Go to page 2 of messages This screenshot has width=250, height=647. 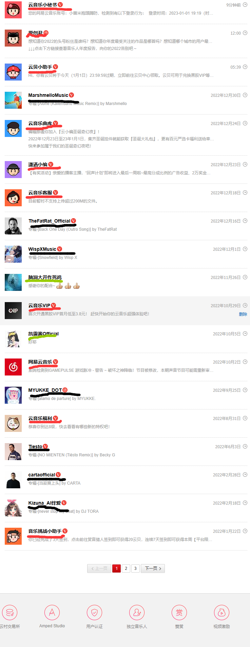(x=126, y=568)
